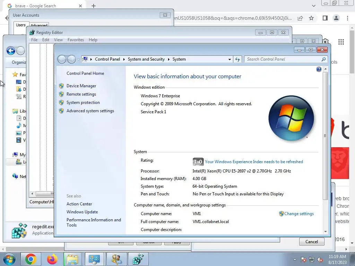Image resolution: width=355 pixels, height=266 pixels.
Task: Open Chrome from the taskbar
Action: click(31, 259)
